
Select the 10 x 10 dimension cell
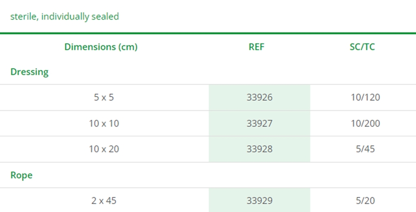click(x=104, y=123)
